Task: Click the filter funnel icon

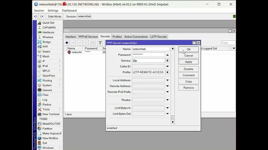Action: [x=100, y=43]
